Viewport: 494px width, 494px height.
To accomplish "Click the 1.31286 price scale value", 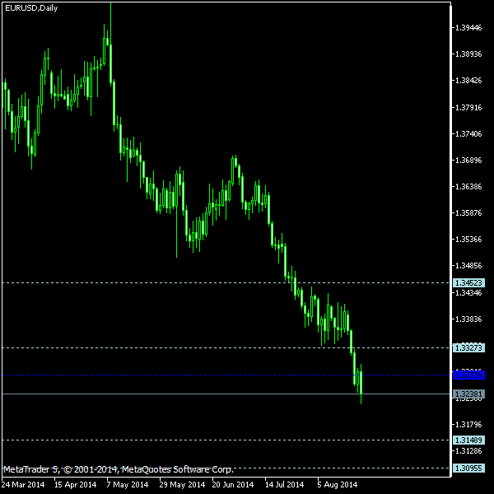I will pos(468,451).
